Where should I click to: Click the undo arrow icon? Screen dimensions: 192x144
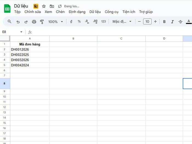[x=18, y=22]
